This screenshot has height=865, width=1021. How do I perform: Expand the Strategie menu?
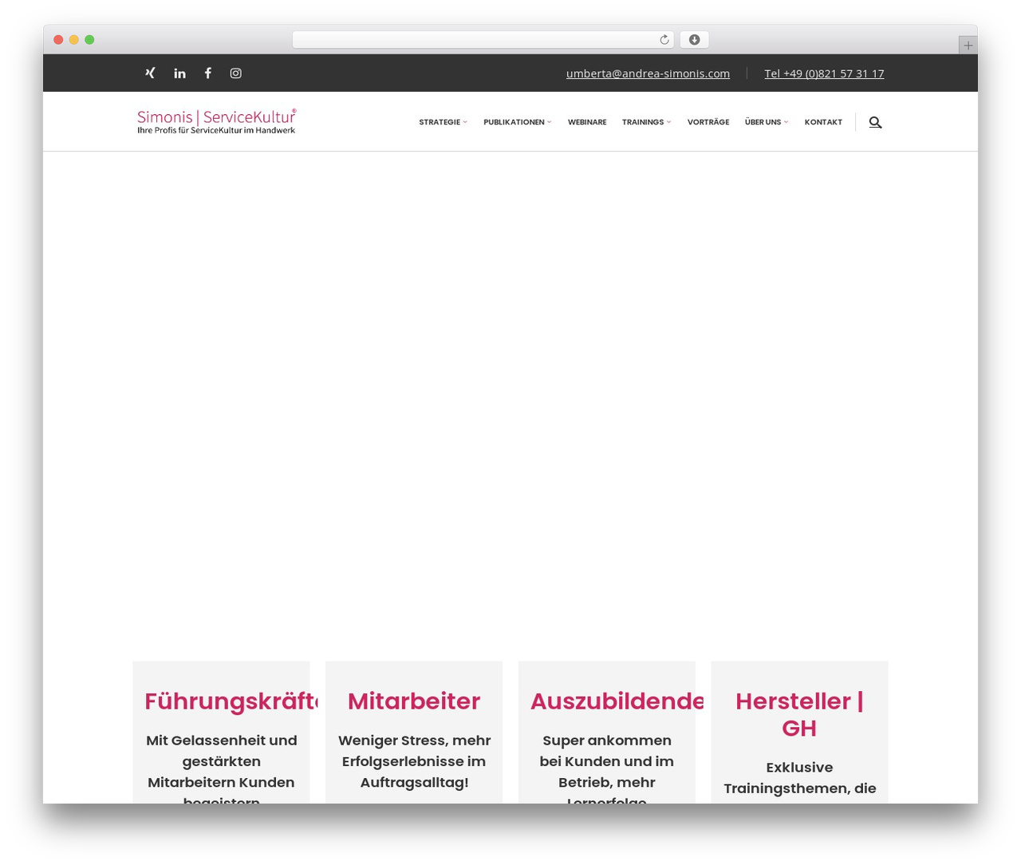click(x=443, y=122)
